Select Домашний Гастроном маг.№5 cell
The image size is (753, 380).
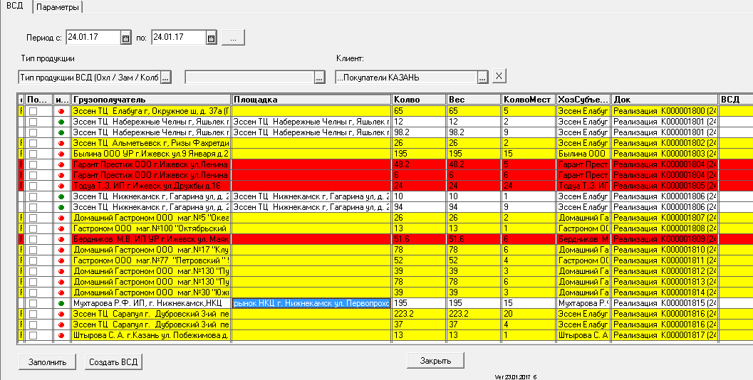click(x=151, y=218)
